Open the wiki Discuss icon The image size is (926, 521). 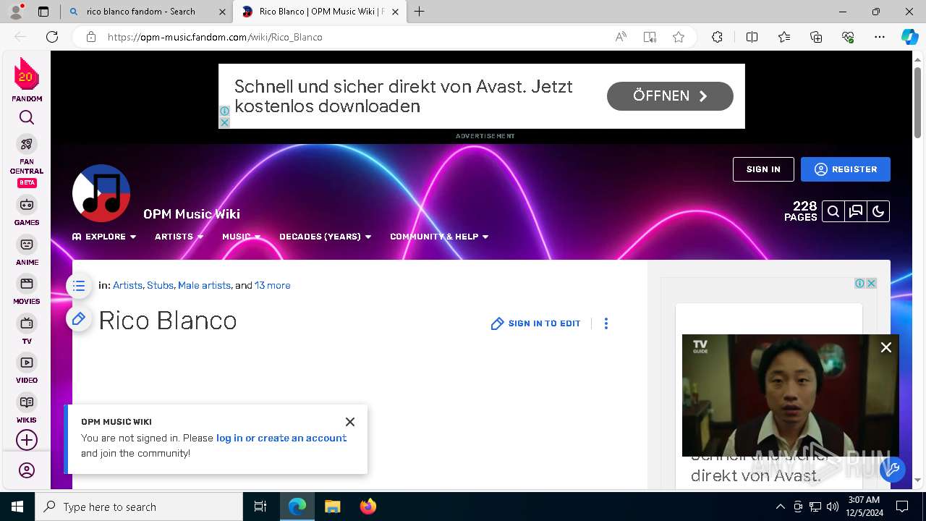(856, 211)
